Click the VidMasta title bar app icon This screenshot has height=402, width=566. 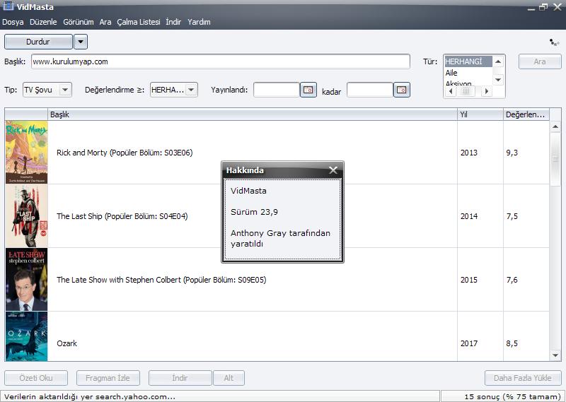click(x=8, y=6)
